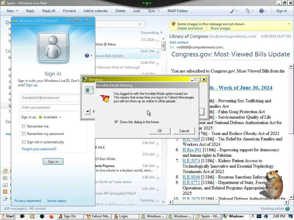294x220 pixels.
Task: Open the Help menu dropdown arrow in Live Mail toolbar
Action: pos(265,11)
